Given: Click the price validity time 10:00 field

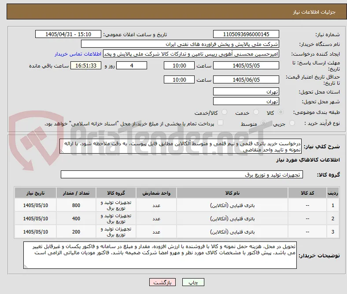Looking at the screenshot, I should point(179,79).
